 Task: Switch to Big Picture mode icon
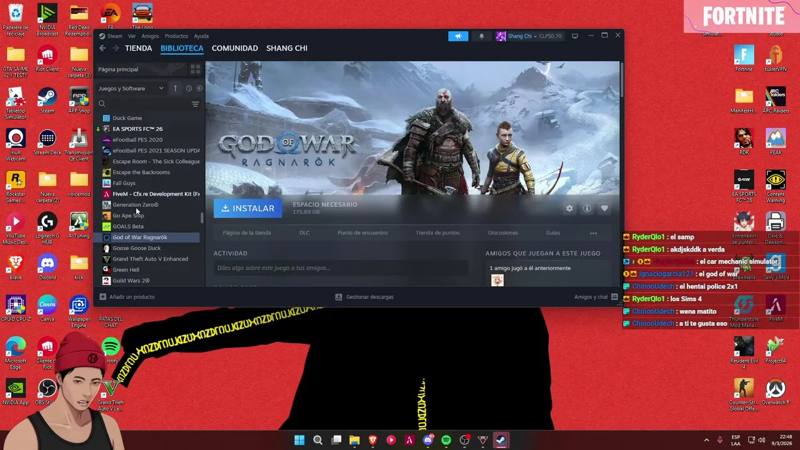pos(575,36)
